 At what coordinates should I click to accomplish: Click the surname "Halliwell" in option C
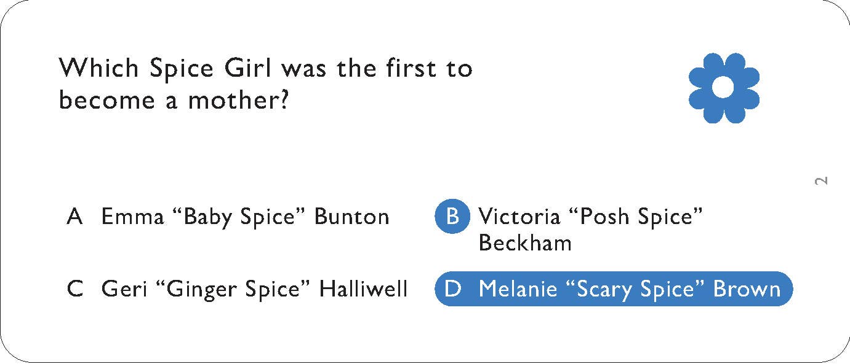pos(363,288)
